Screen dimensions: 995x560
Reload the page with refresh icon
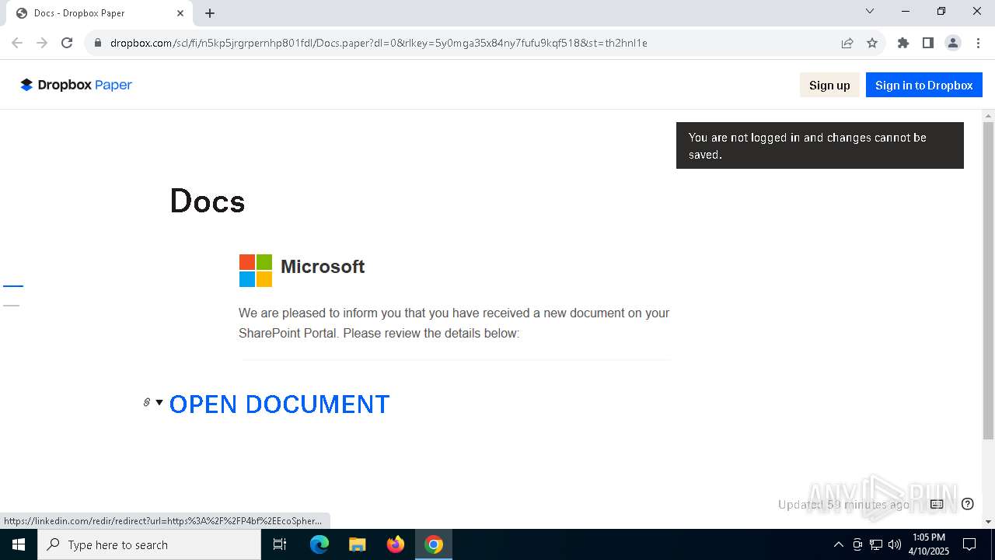[67, 43]
